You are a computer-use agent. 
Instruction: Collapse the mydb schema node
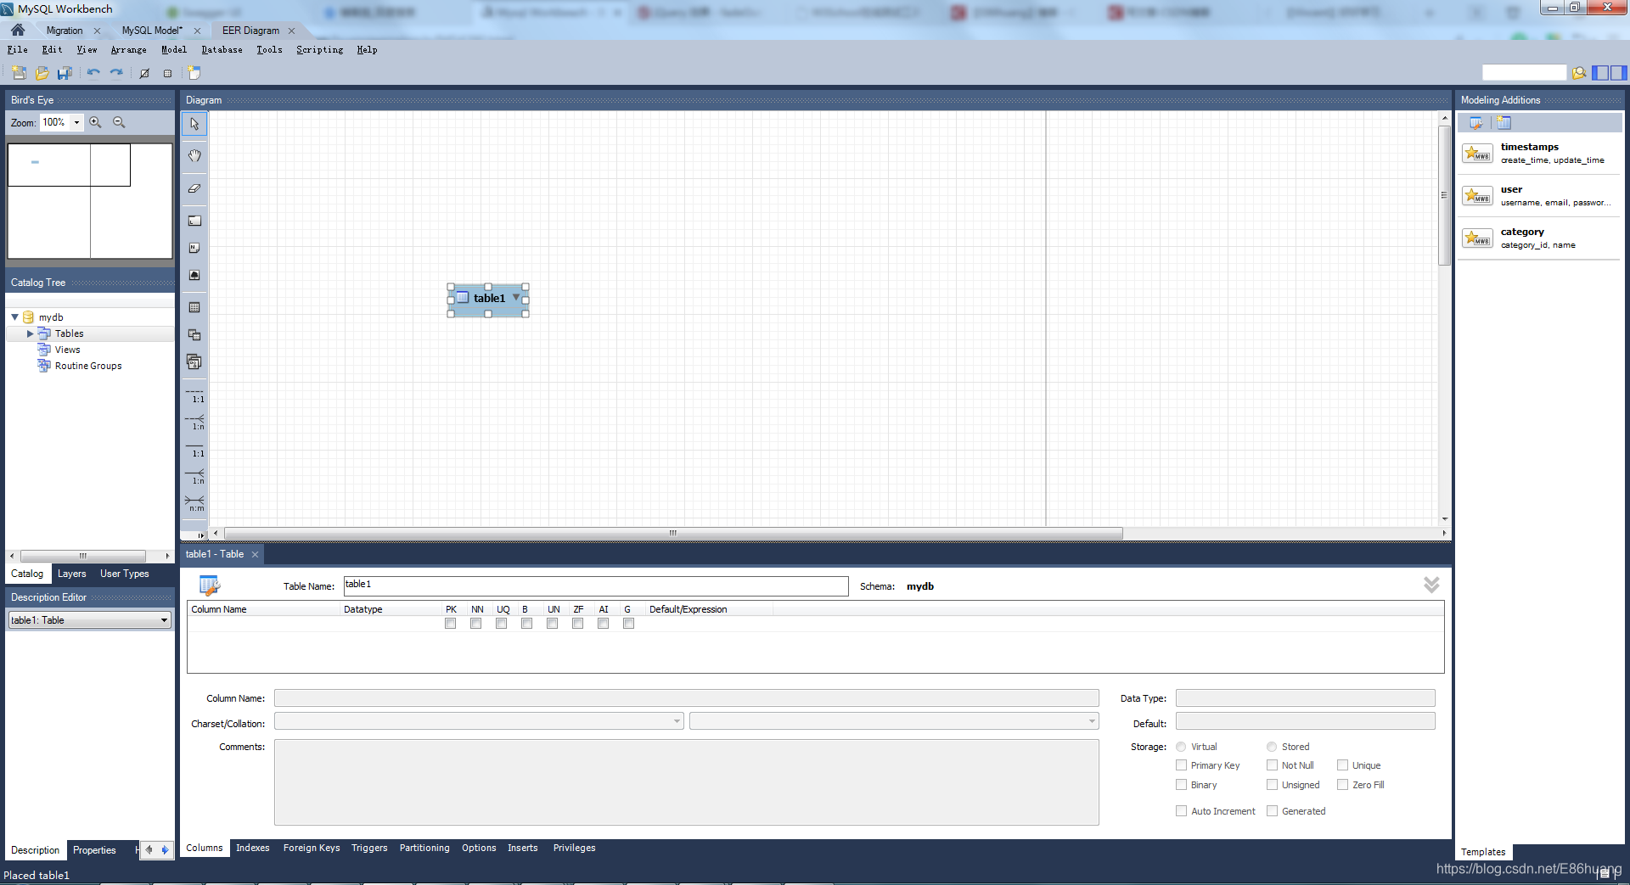click(x=14, y=317)
